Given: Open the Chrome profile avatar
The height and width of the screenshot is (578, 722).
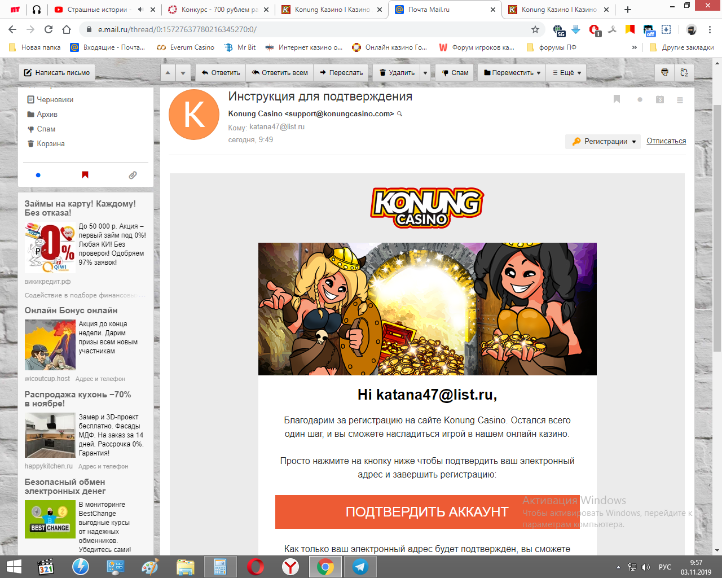Looking at the screenshot, I should (x=692, y=29).
